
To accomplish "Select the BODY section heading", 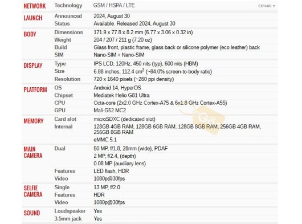I will (30, 34).
